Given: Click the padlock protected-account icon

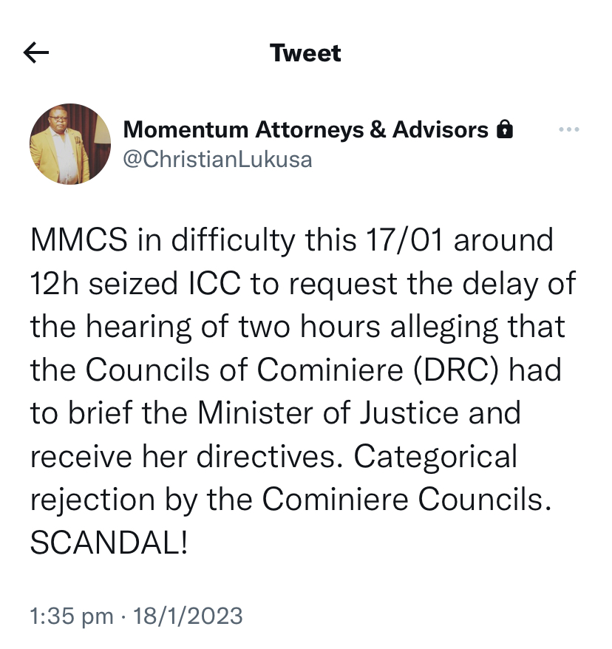Looking at the screenshot, I should 505,131.
